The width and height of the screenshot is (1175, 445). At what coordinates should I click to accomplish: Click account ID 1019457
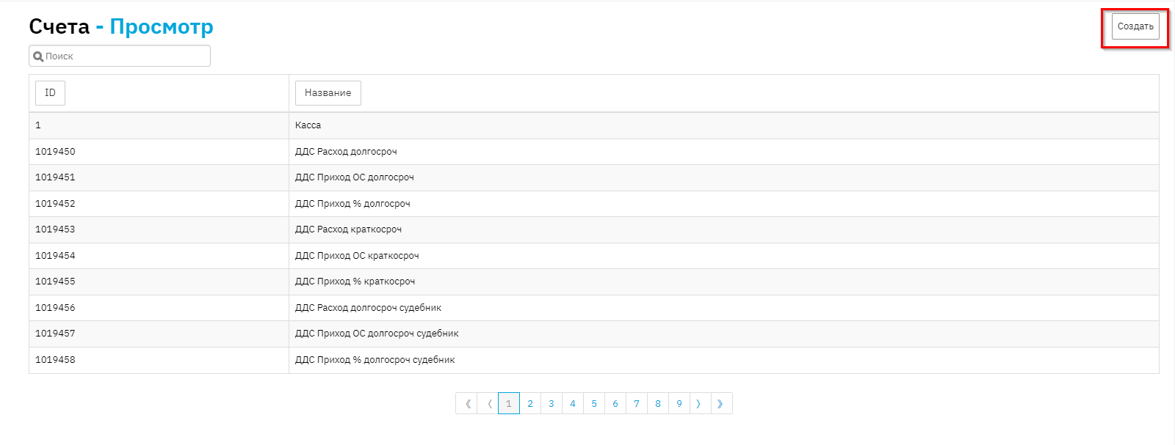(55, 334)
